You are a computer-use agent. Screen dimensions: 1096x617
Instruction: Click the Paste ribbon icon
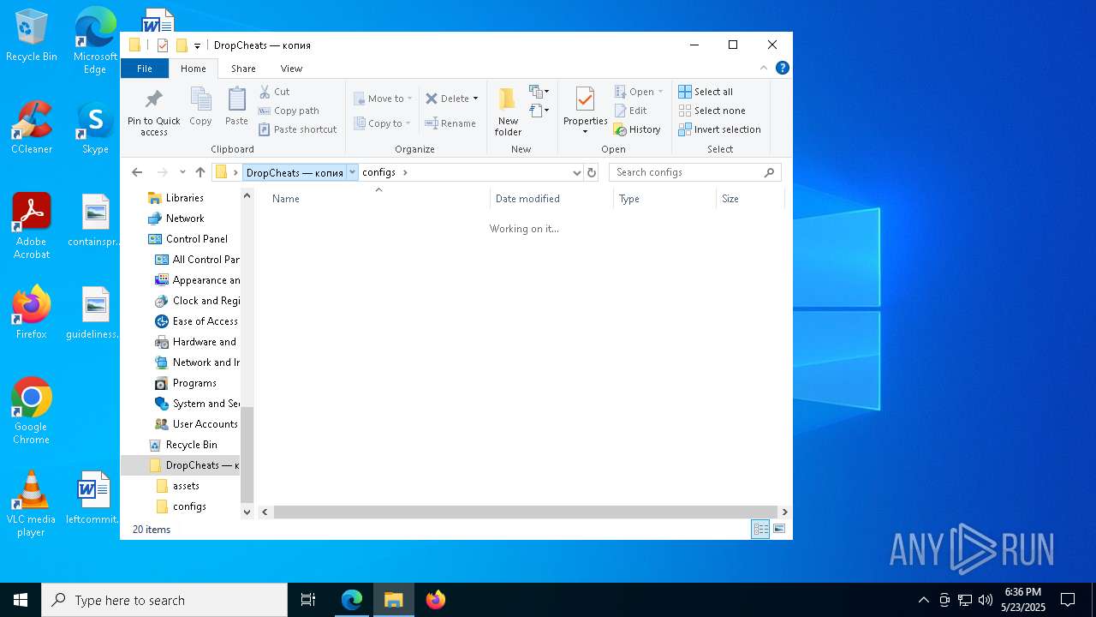point(236,106)
